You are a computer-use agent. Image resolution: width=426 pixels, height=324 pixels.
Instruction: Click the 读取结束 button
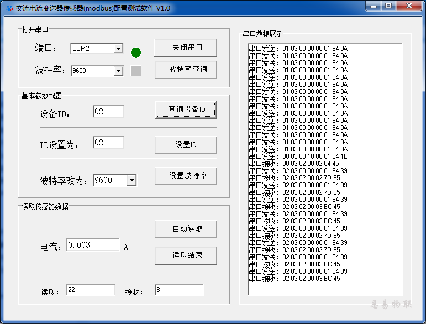click(x=185, y=255)
